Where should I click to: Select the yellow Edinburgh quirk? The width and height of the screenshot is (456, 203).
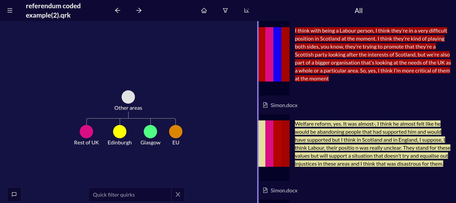tap(120, 132)
